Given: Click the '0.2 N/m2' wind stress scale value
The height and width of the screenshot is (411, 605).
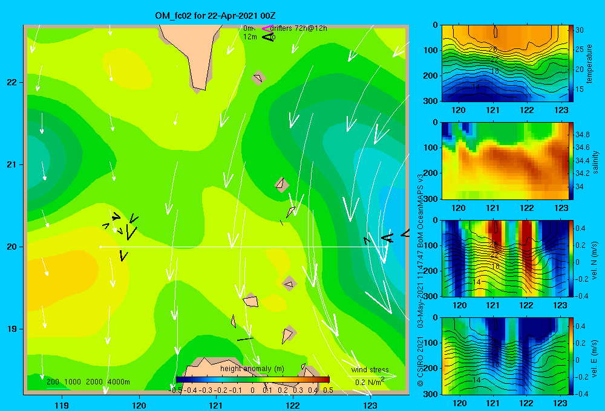Looking at the screenshot, I should click(369, 382).
